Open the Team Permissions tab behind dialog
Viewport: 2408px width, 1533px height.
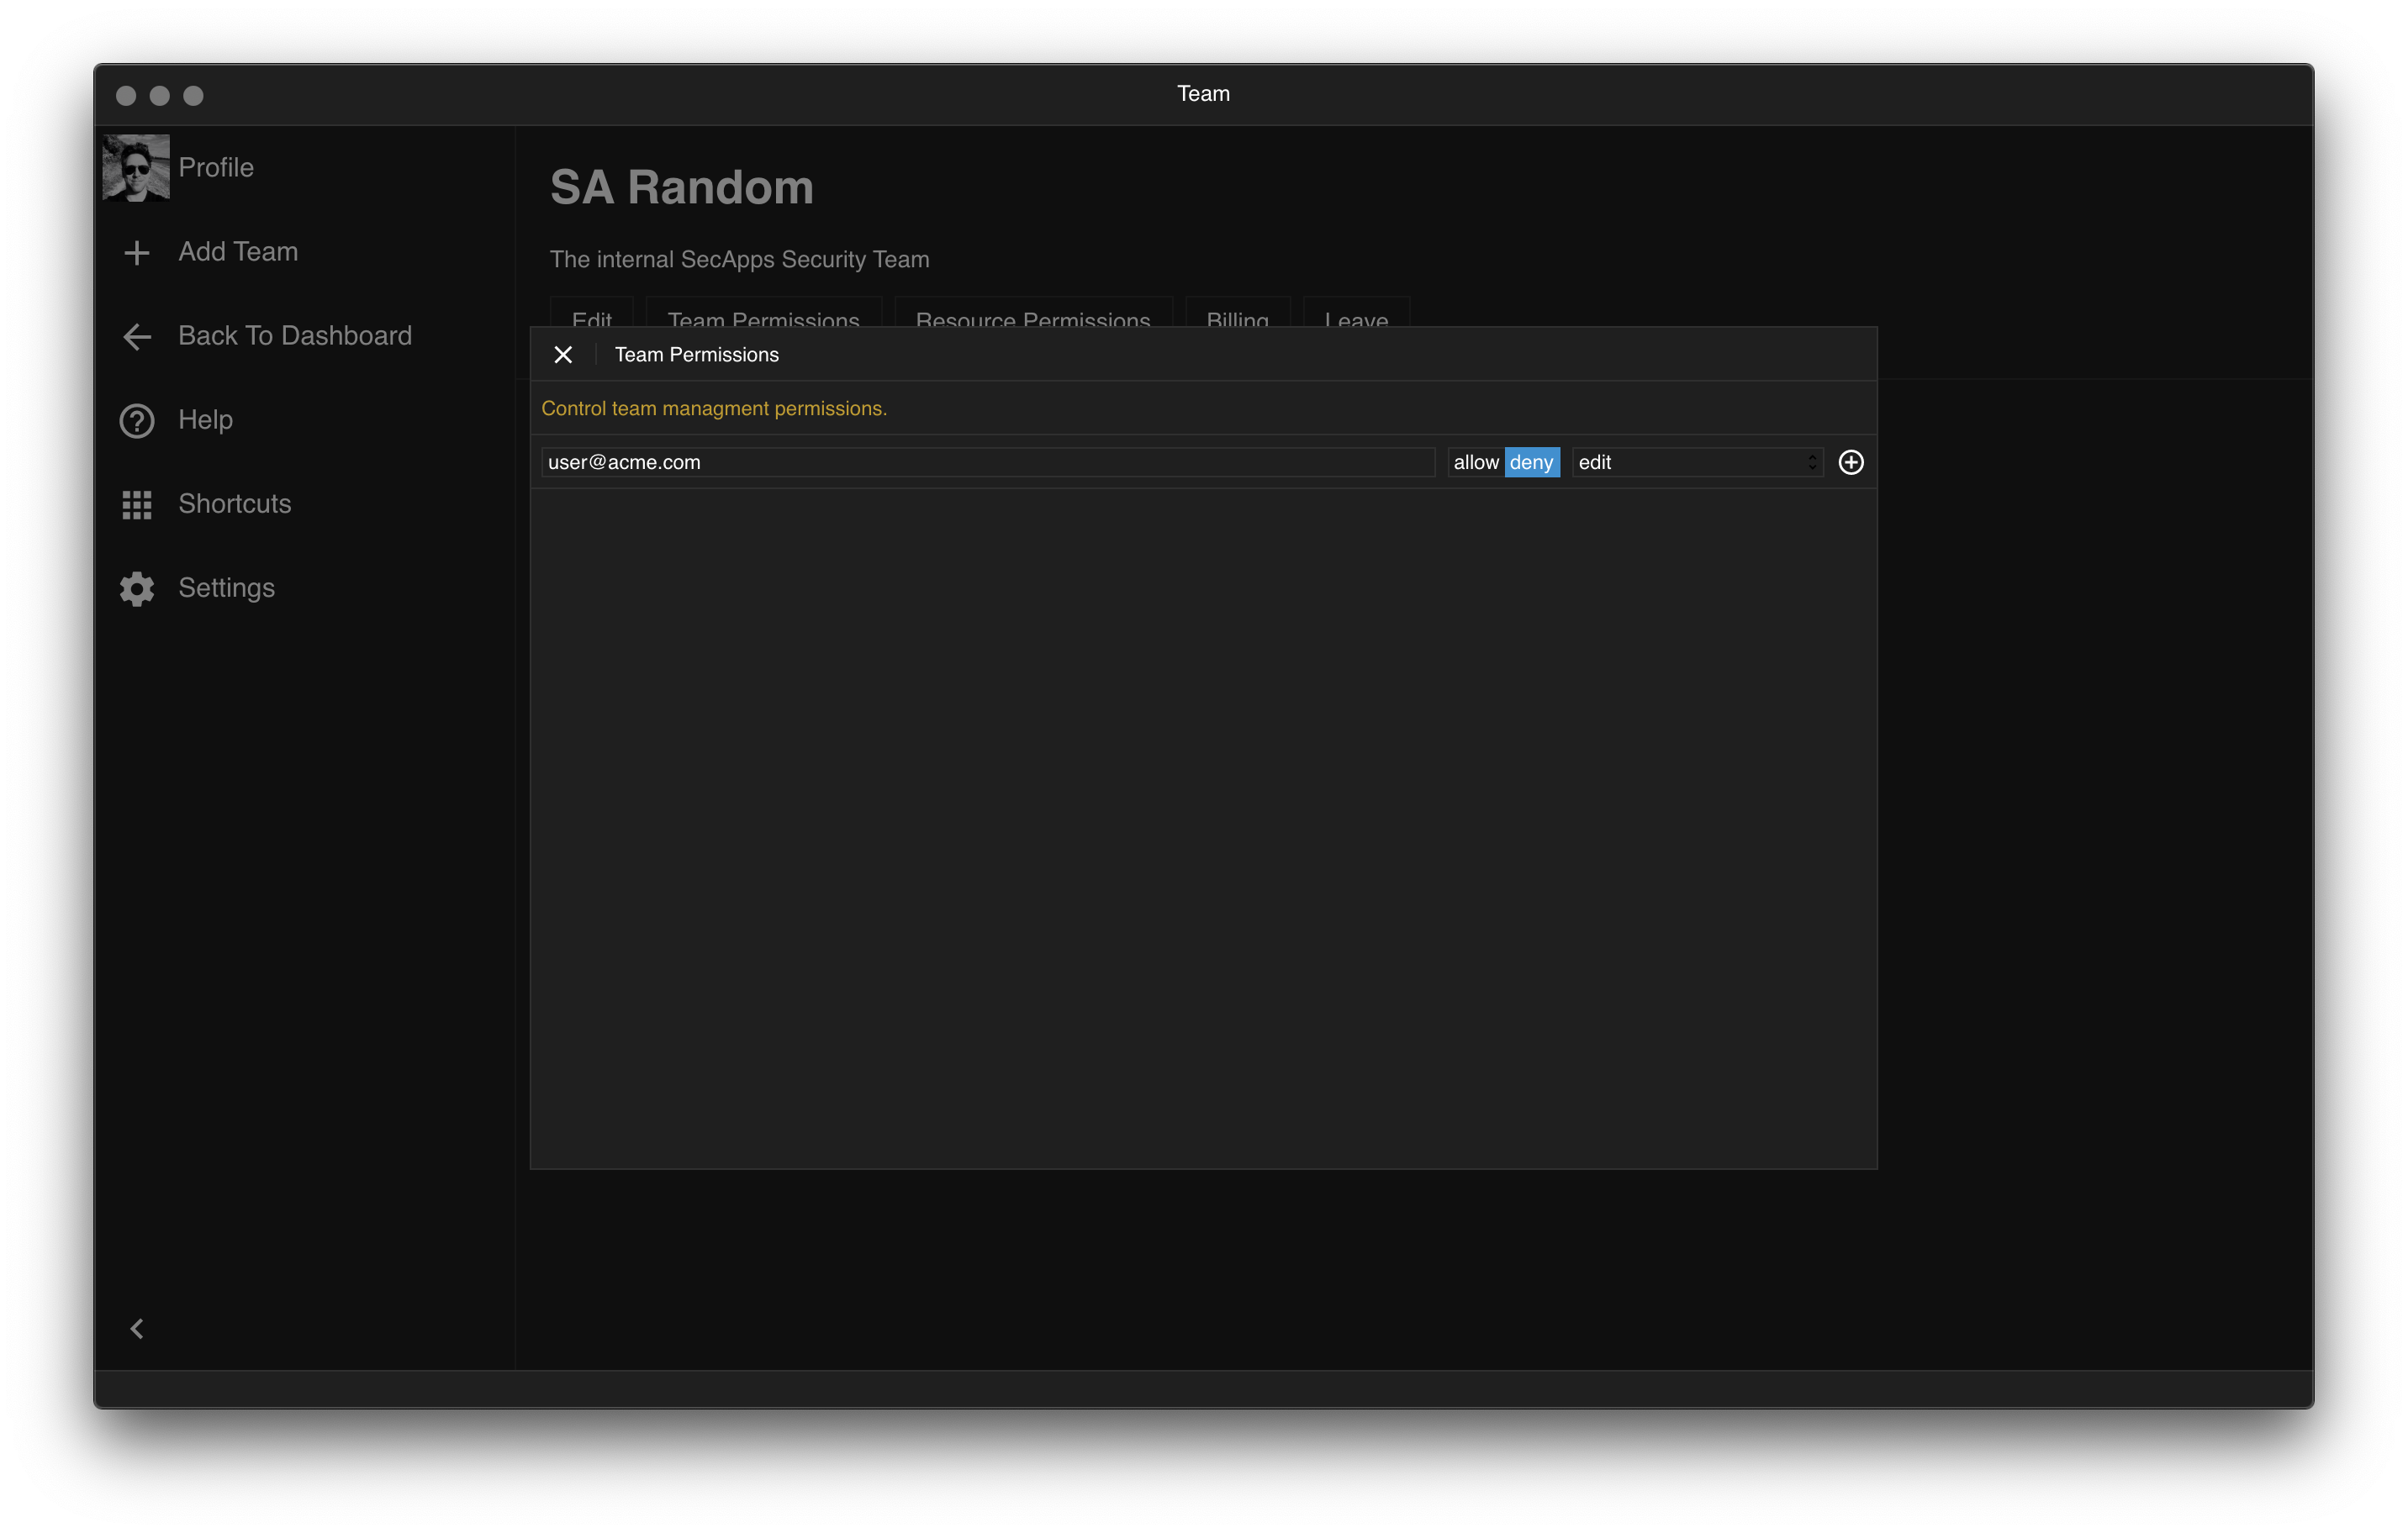coord(763,313)
